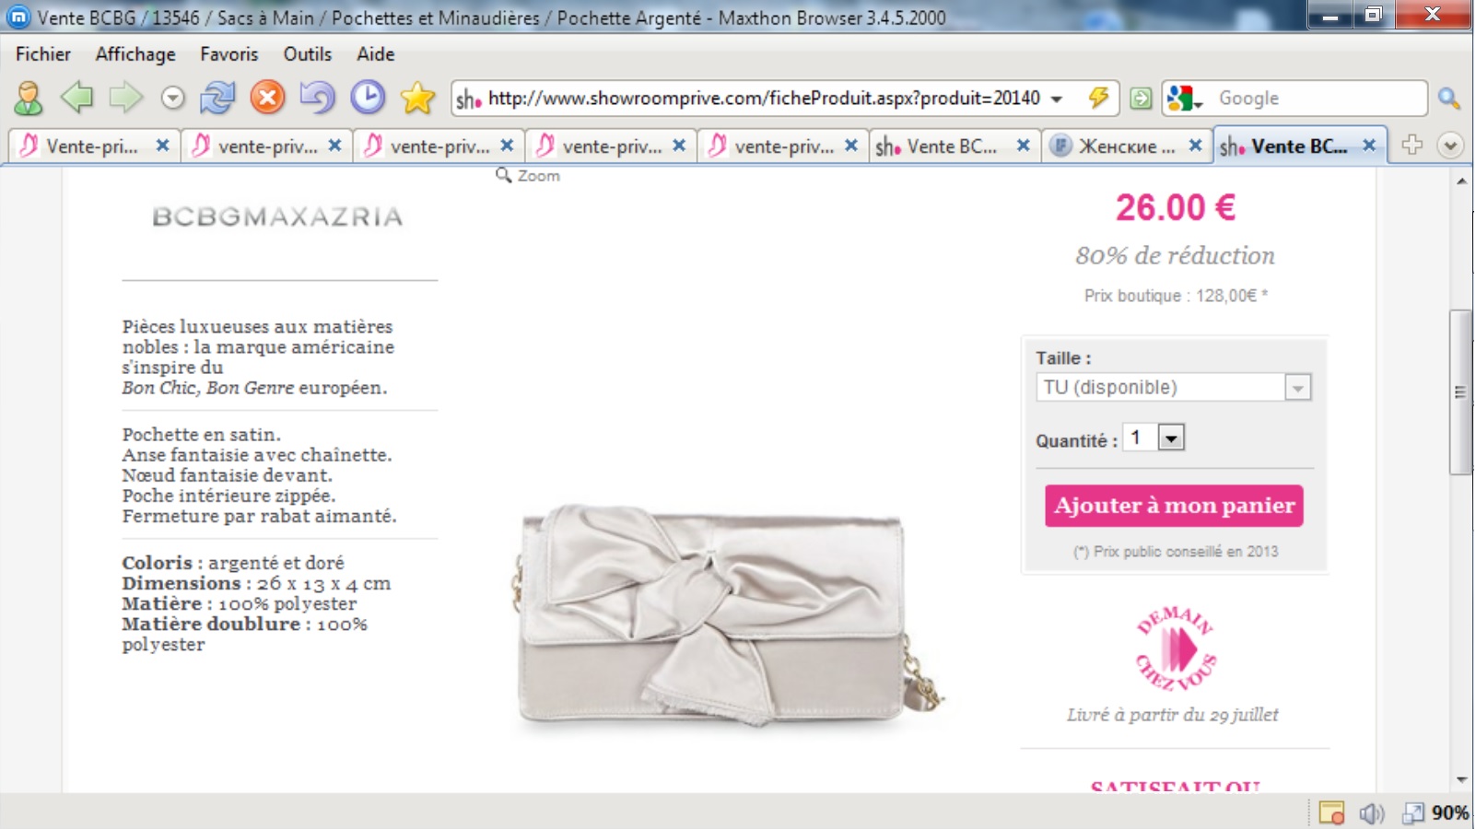Screen dimensions: 1476x829
Task: Click the Zoom magnifier link
Action: pyautogui.click(x=528, y=175)
